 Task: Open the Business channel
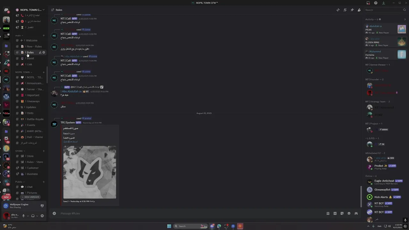pos(31,174)
